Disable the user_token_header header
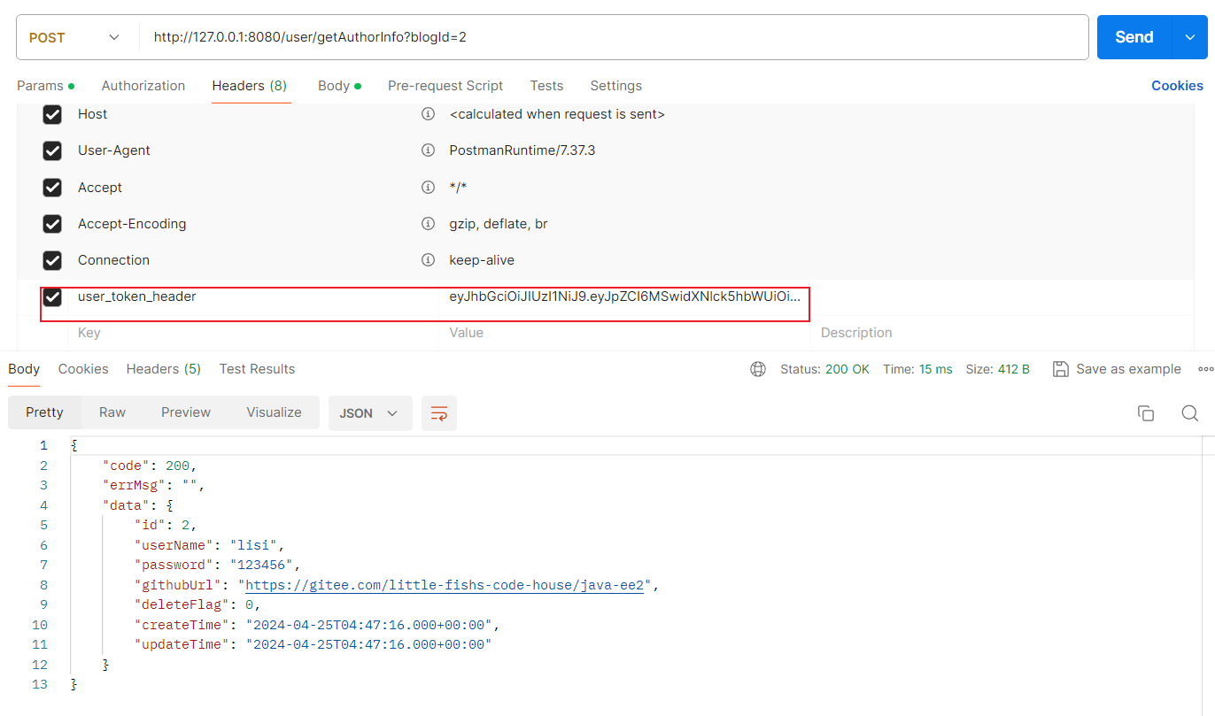 [51, 297]
